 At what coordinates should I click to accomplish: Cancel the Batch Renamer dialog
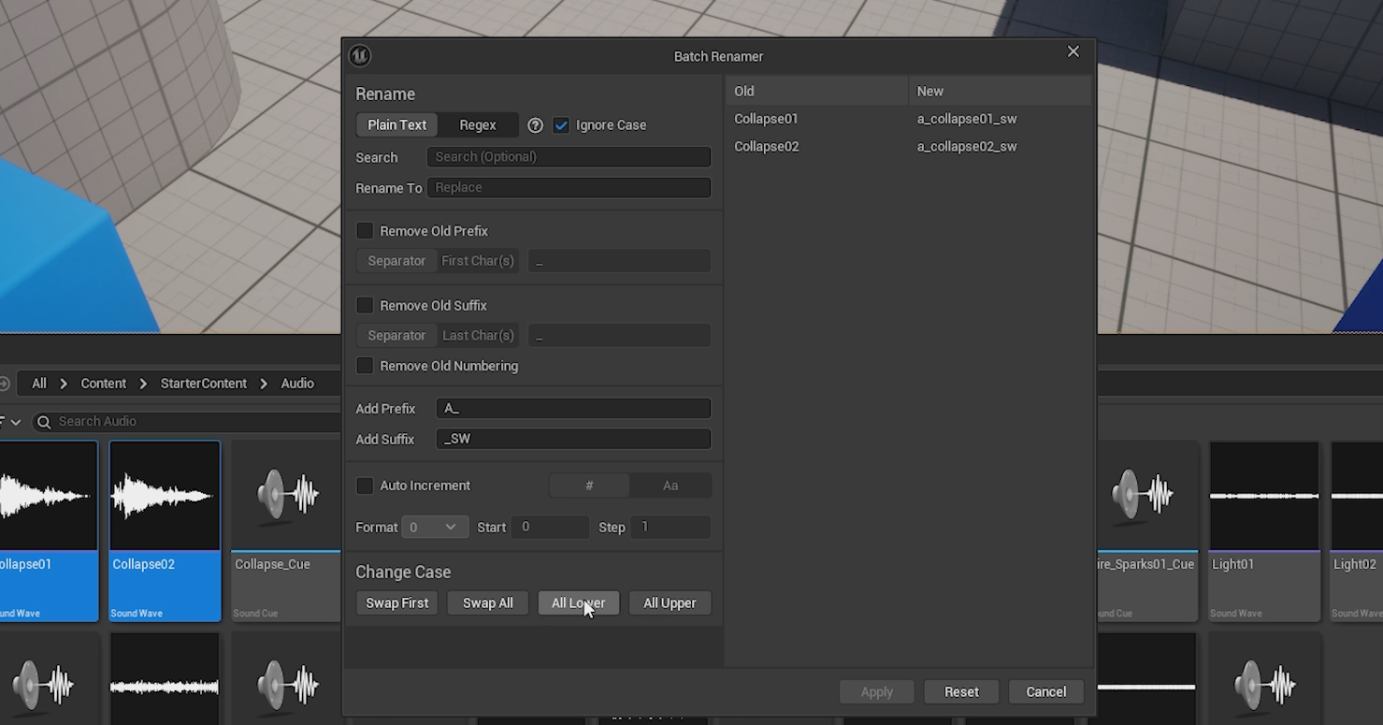(x=1045, y=692)
